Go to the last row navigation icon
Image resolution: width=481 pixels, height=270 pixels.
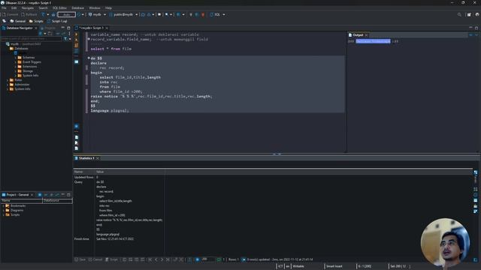coord(168,259)
